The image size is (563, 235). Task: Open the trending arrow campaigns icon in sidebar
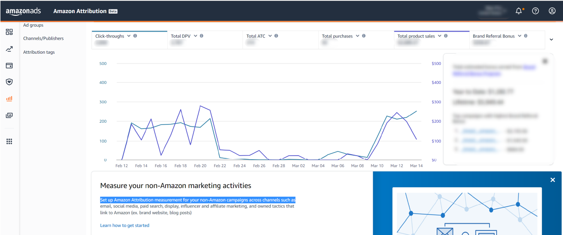click(x=9, y=49)
